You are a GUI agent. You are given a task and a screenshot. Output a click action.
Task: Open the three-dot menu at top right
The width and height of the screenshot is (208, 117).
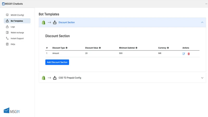tap(206, 4)
